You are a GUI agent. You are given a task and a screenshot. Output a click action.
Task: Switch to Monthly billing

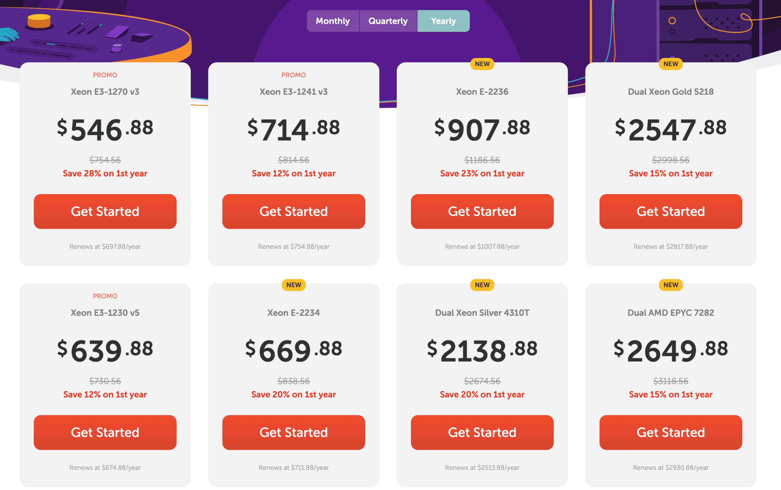pyautogui.click(x=333, y=21)
